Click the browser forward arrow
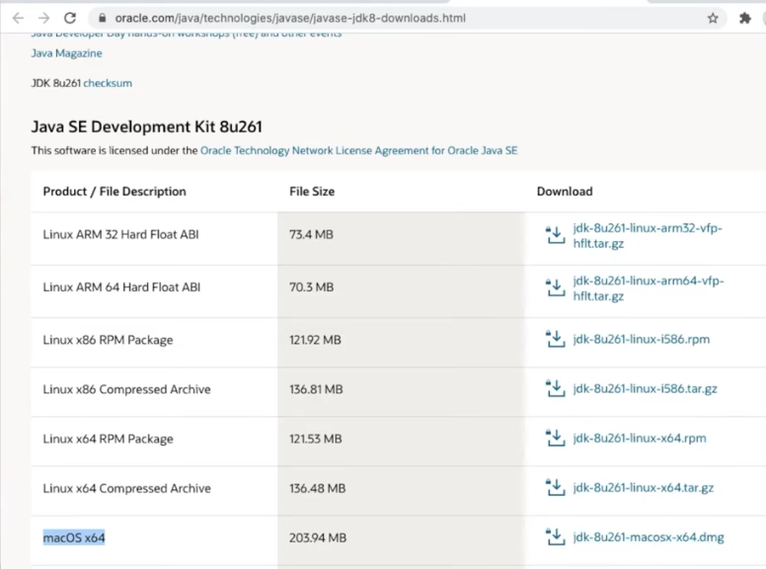The height and width of the screenshot is (569, 766). pos(43,18)
